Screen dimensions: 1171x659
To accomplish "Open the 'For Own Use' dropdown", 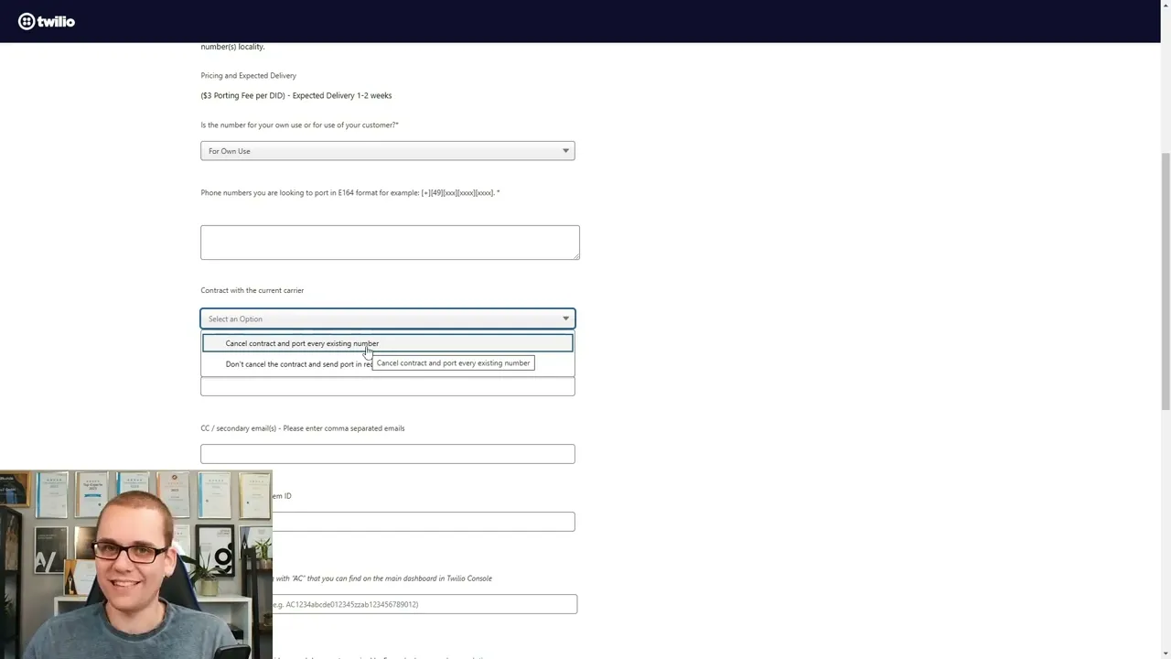I will point(388,151).
